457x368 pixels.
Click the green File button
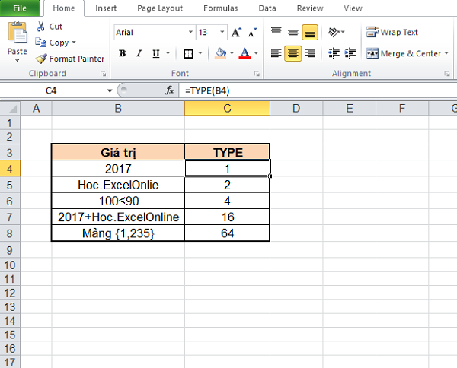20,8
